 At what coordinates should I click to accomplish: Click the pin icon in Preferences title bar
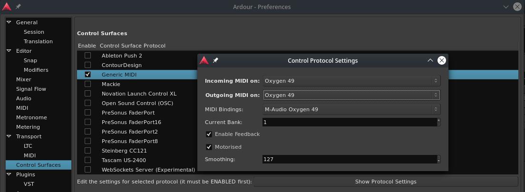coord(18,7)
